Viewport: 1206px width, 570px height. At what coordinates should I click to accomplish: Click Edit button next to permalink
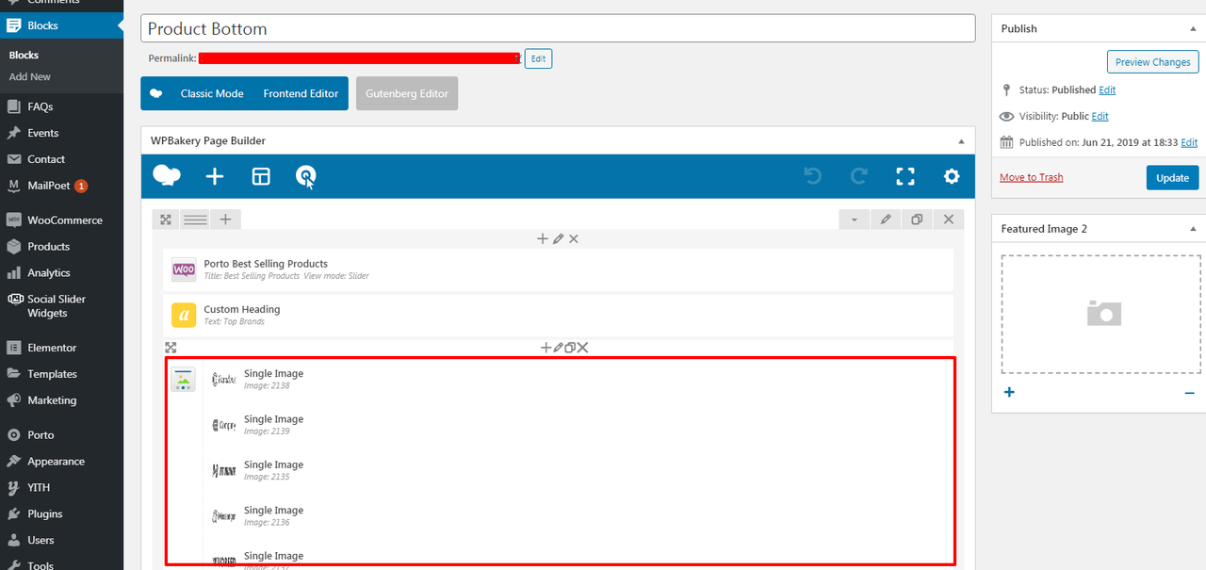(x=538, y=58)
